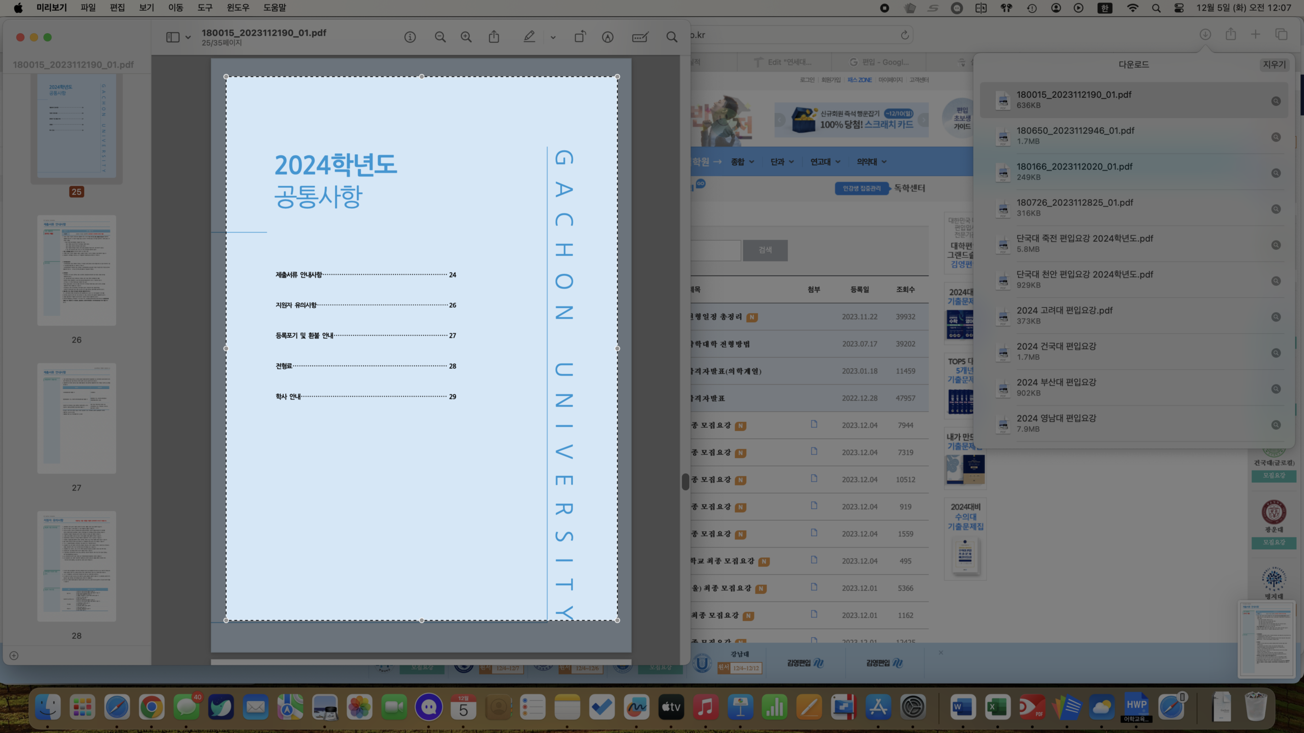Expand 단과 dropdown in site navigation
The width and height of the screenshot is (1304, 733).
click(782, 162)
